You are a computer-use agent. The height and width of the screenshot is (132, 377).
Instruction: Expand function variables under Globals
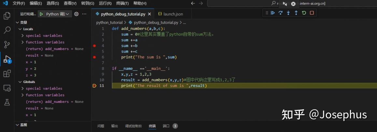[x=22, y=95]
